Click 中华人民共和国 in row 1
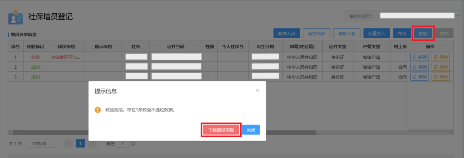 click(x=302, y=58)
